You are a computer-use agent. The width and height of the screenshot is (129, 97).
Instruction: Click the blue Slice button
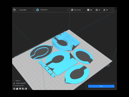pyautogui.click(x=101, y=86)
